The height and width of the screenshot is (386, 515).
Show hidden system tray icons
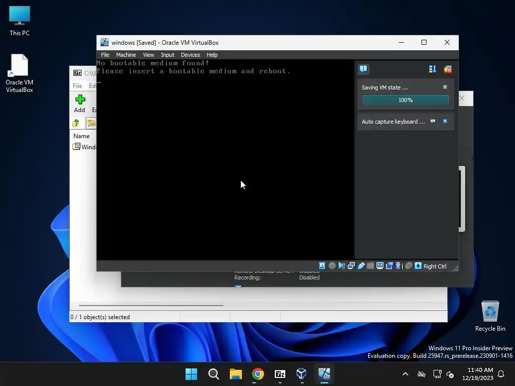click(405, 374)
